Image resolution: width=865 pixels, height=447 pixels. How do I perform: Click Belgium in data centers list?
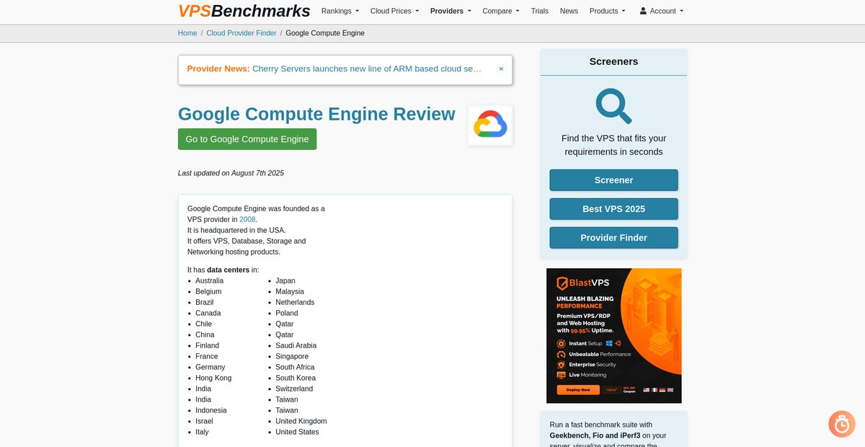(x=208, y=291)
